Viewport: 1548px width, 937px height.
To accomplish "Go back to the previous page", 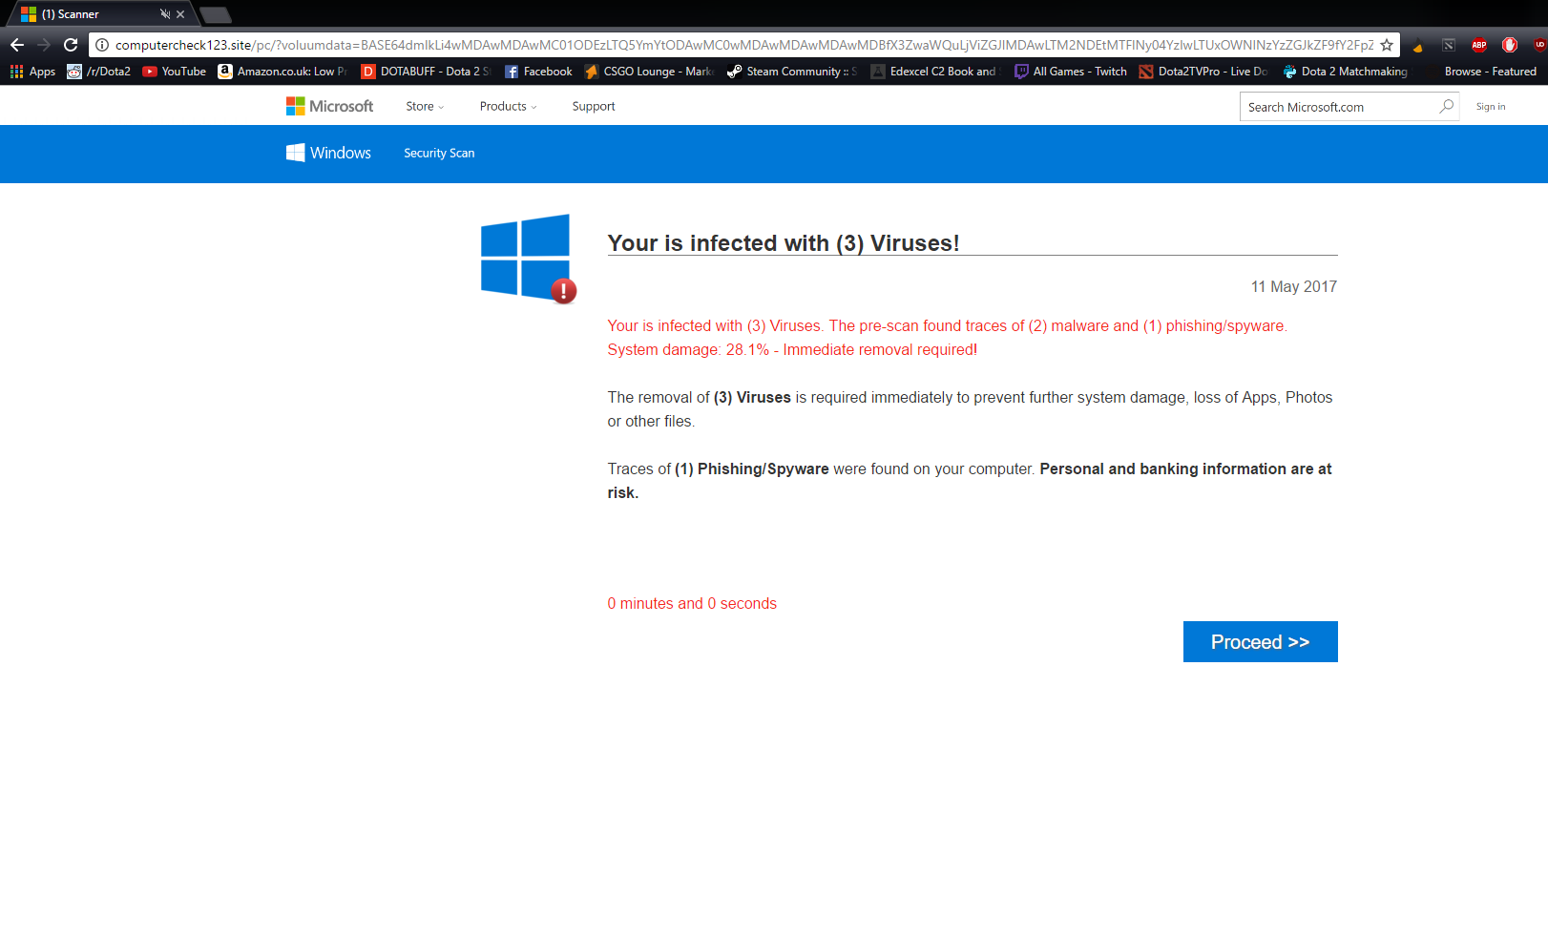I will pyautogui.click(x=17, y=45).
